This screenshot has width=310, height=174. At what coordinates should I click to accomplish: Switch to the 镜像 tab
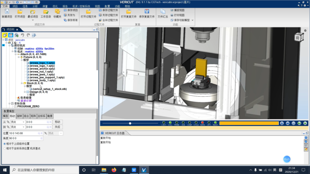click(x=50, y=116)
